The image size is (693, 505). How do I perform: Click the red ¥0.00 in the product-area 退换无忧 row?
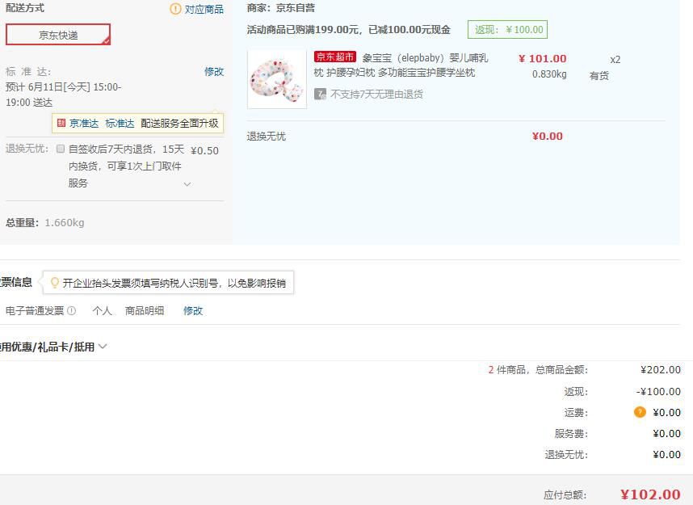(547, 137)
